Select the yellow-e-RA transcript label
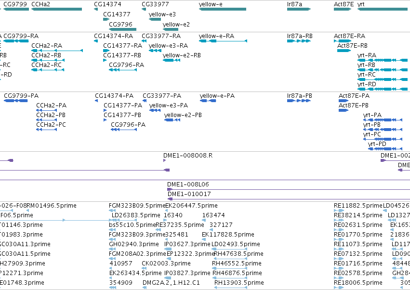The width and height of the screenshot is (410, 290). pos(216,36)
